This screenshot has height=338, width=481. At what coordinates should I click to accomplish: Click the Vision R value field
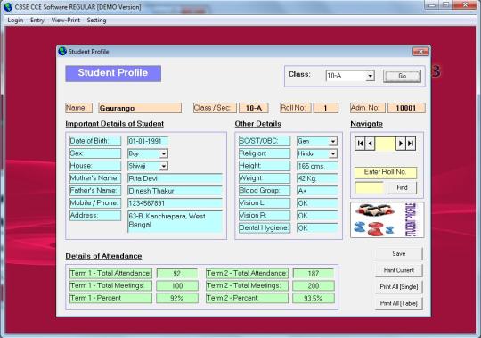click(317, 216)
